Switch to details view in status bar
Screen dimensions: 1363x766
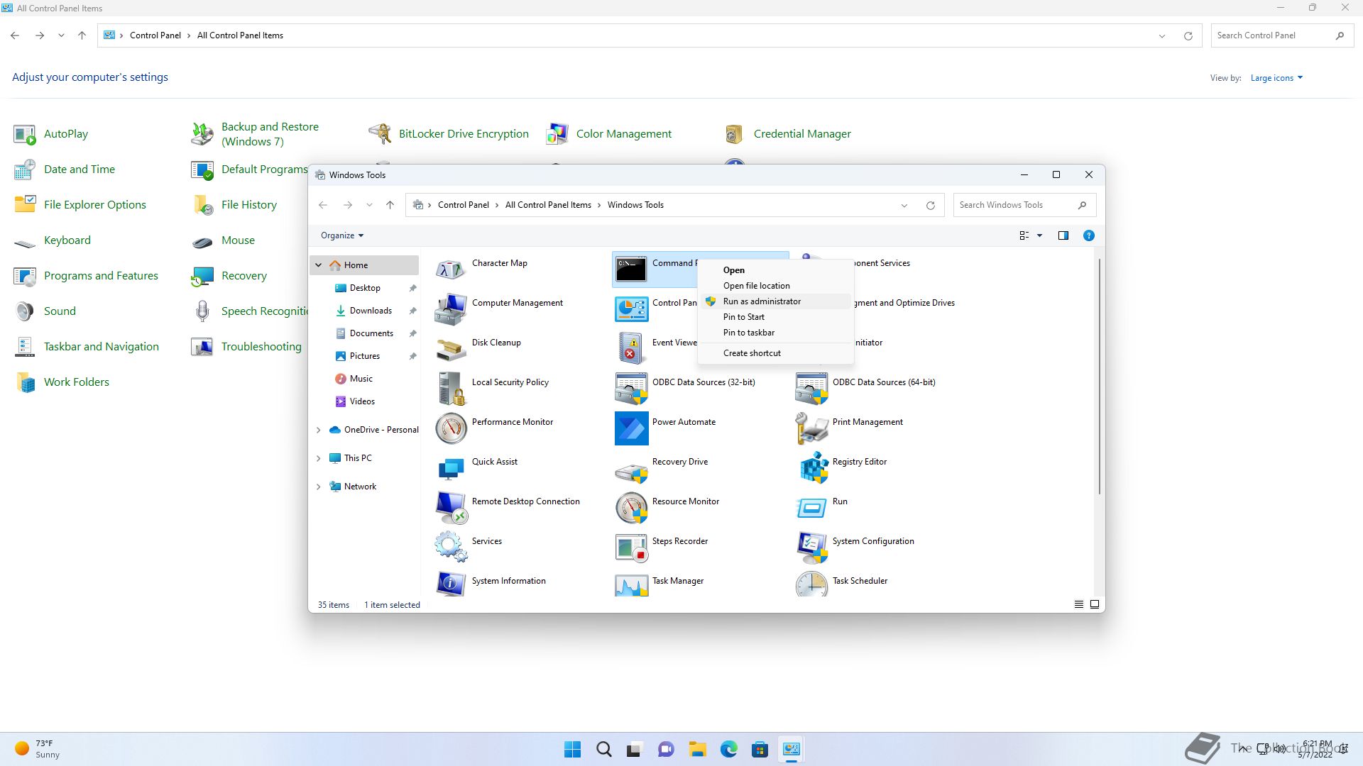pyautogui.click(x=1078, y=604)
